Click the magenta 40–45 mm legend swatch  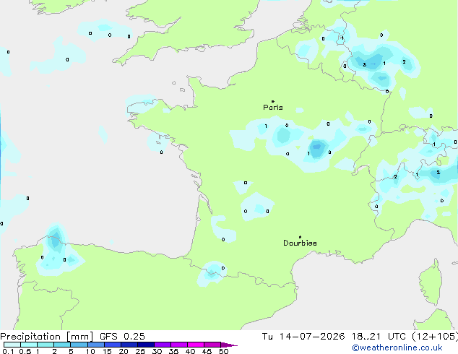coord(196,345)
